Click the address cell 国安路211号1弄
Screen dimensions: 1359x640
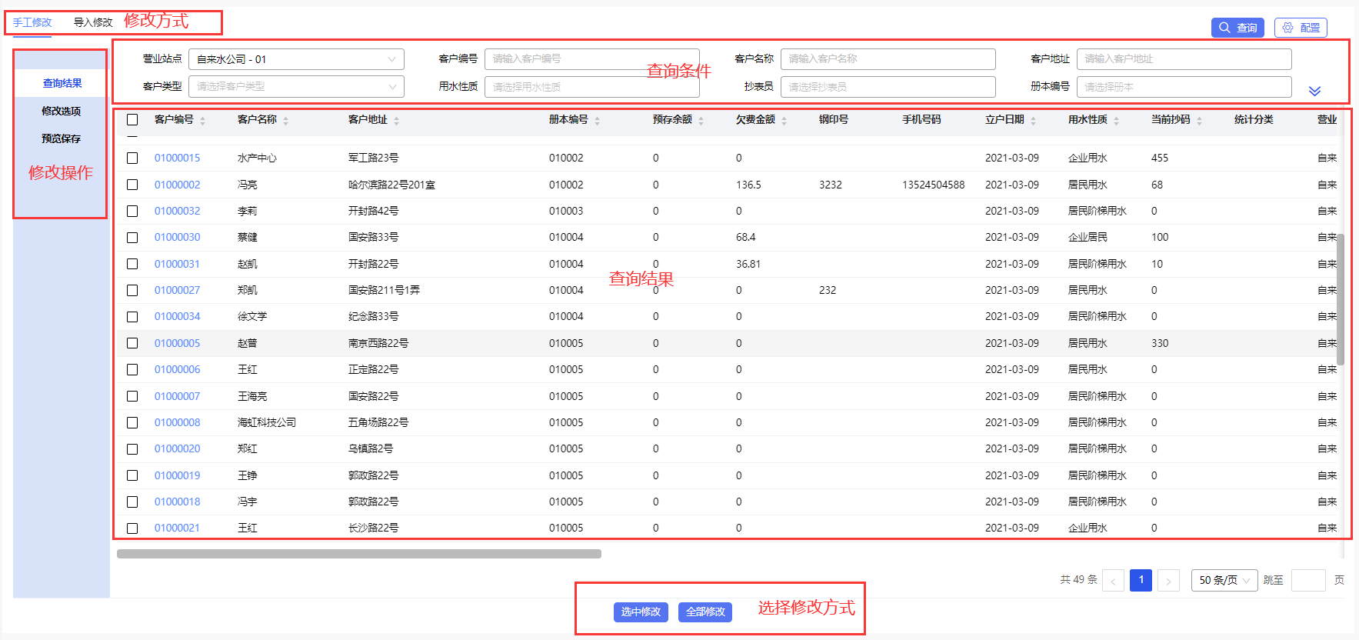pos(384,291)
